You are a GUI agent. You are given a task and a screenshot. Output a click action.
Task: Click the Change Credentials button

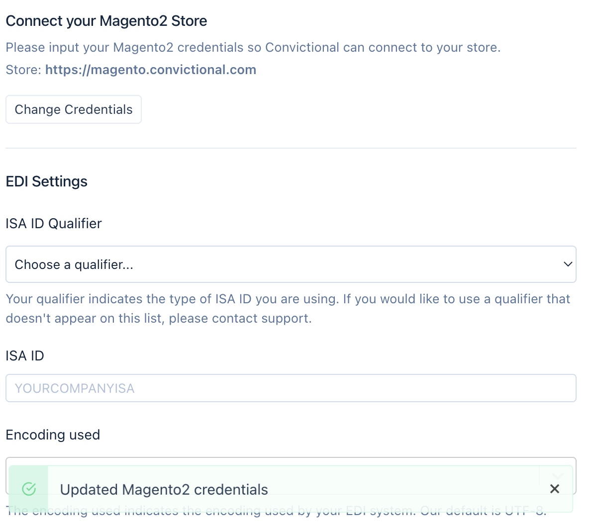(74, 109)
